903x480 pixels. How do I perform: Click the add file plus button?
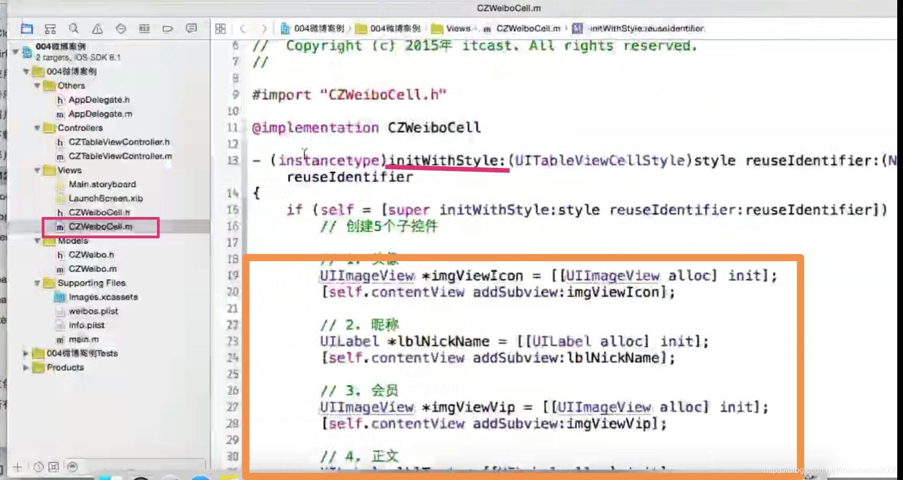(x=17, y=467)
